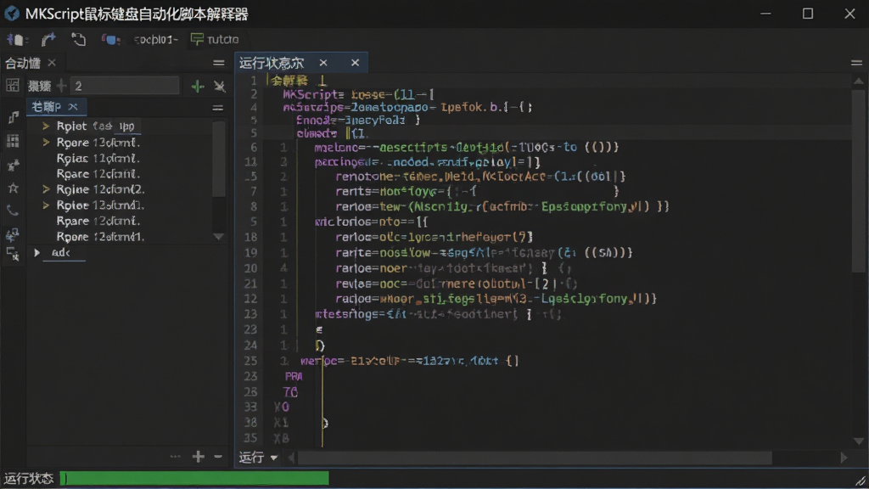Image resolution: width=869 pixels, height=489 pixels.
Task: Select the 'Rpiot fas ipp' row label
Action: 96,126
